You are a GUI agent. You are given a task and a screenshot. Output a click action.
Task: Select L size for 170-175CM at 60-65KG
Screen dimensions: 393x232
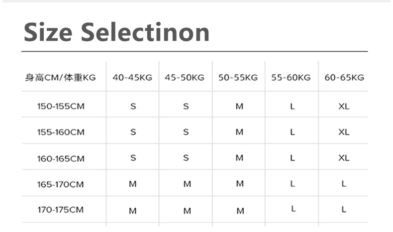(344, 210)
